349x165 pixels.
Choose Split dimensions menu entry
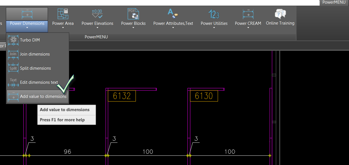pyautogui.click(x=38, y=68)
